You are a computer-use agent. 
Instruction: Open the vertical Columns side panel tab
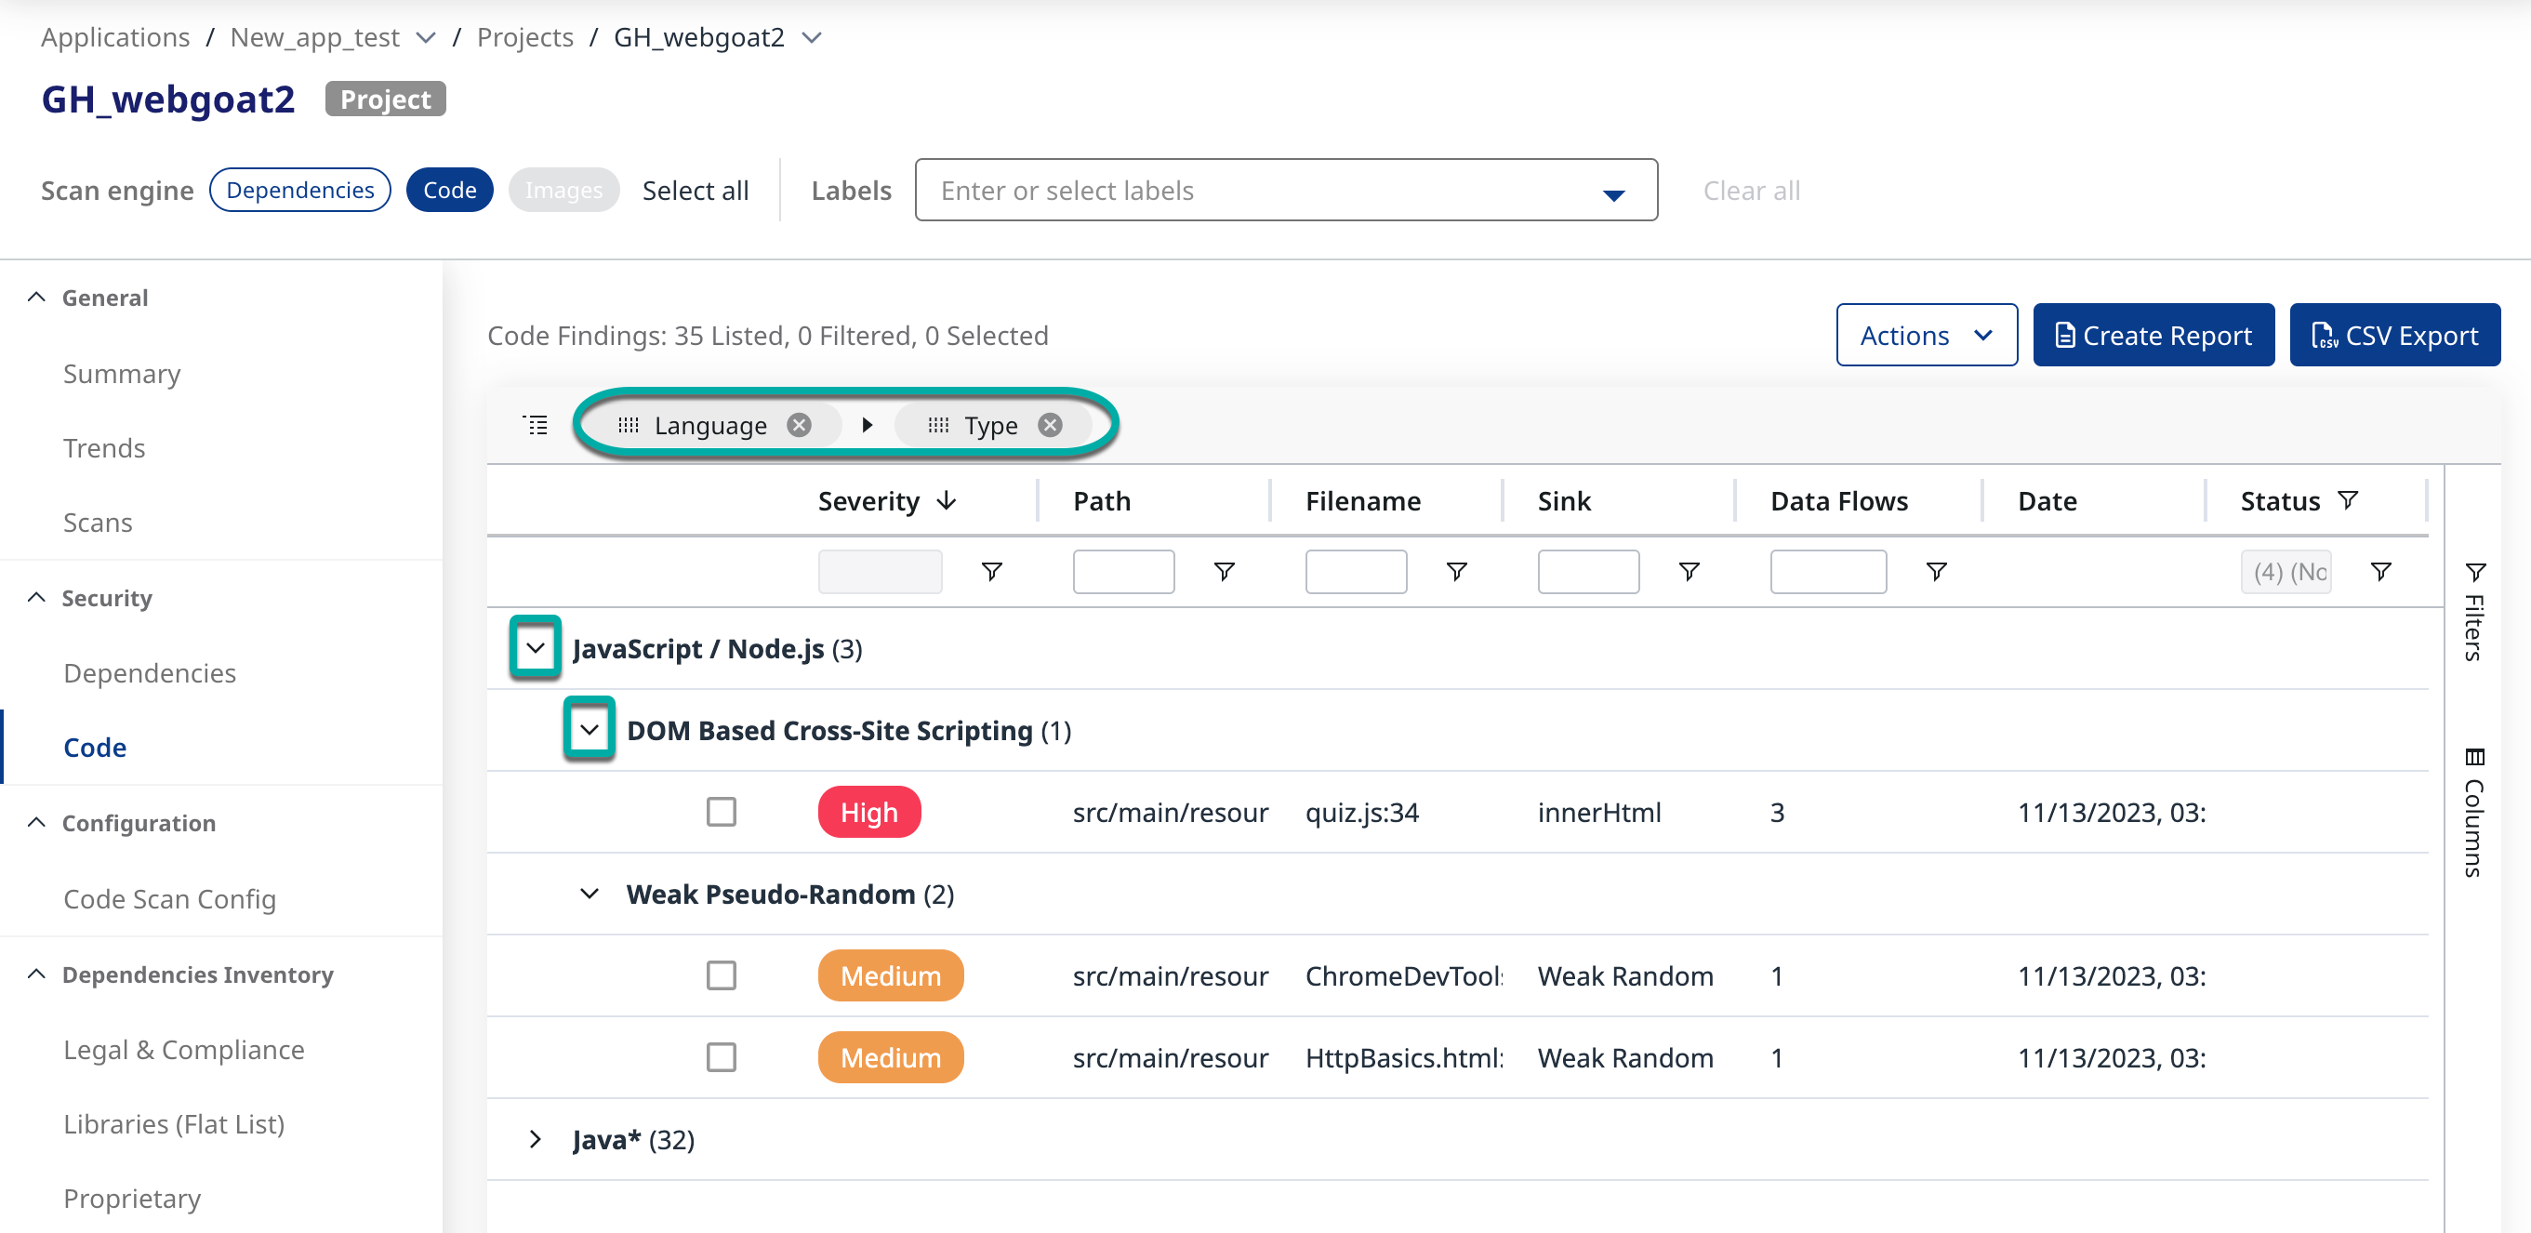tap(2474, 813)
